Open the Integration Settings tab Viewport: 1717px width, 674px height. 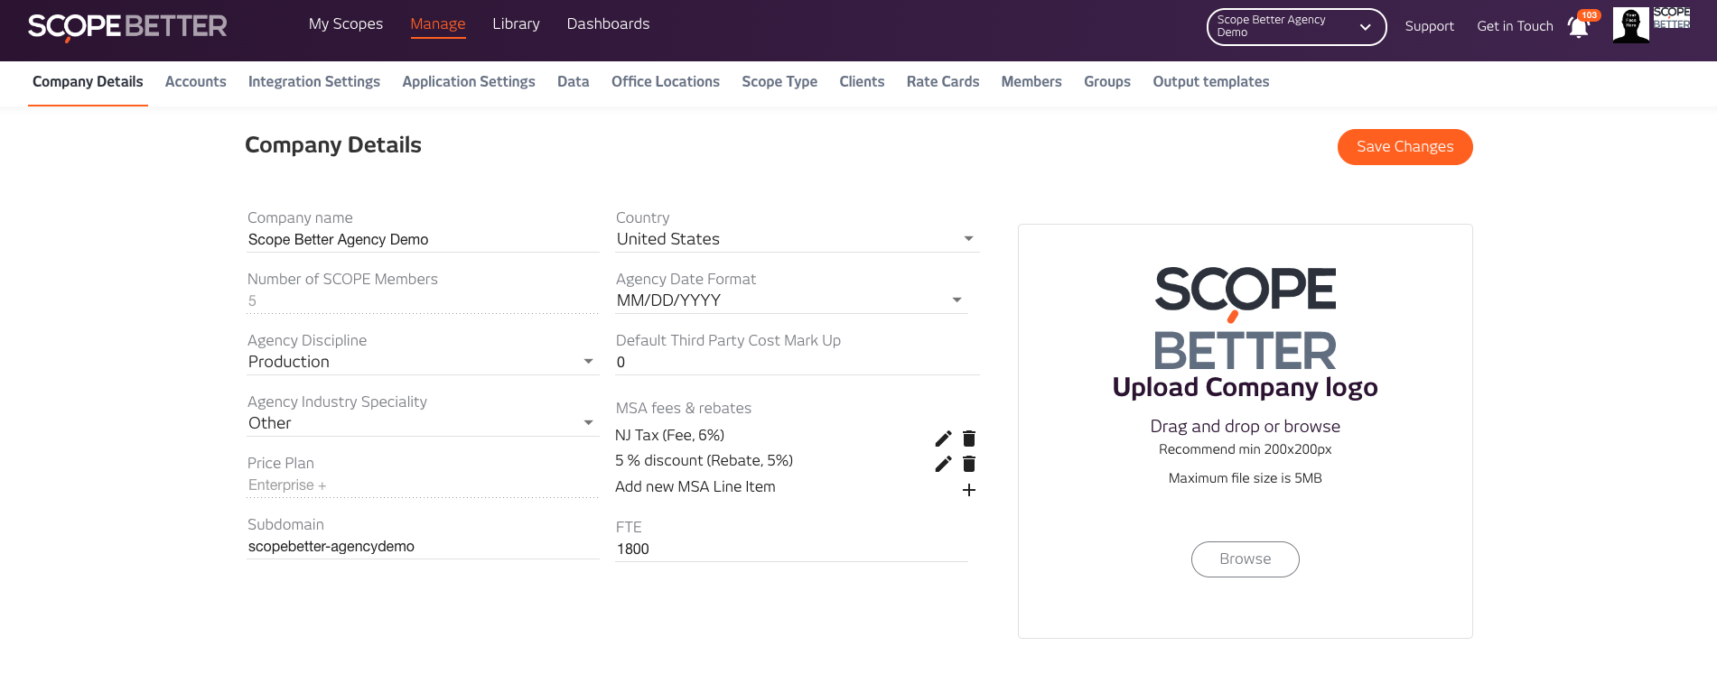pyautogui.click(x=314, y=82)
